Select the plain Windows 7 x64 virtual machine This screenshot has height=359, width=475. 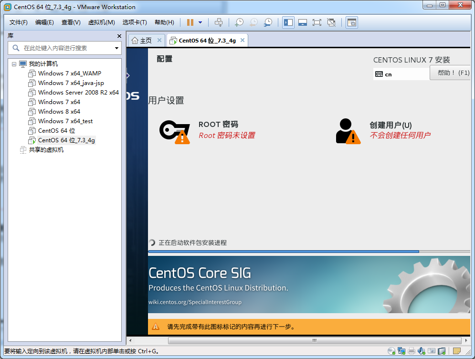coord(59,102)
